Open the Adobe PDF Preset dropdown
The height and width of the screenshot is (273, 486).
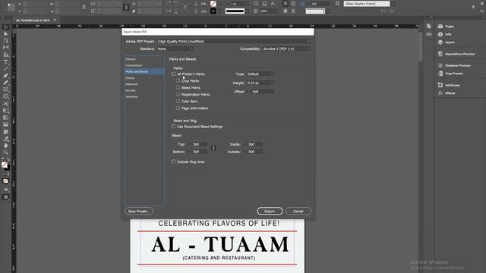tap(233, 42)
